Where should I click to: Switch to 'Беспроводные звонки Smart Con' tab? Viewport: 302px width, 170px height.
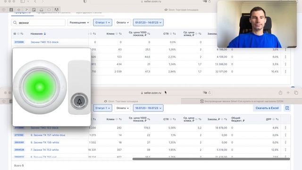click(242, 101)
